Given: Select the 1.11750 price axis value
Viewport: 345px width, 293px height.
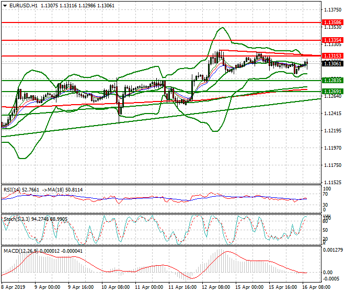Looking at the screenshot, I should point(332,165).
